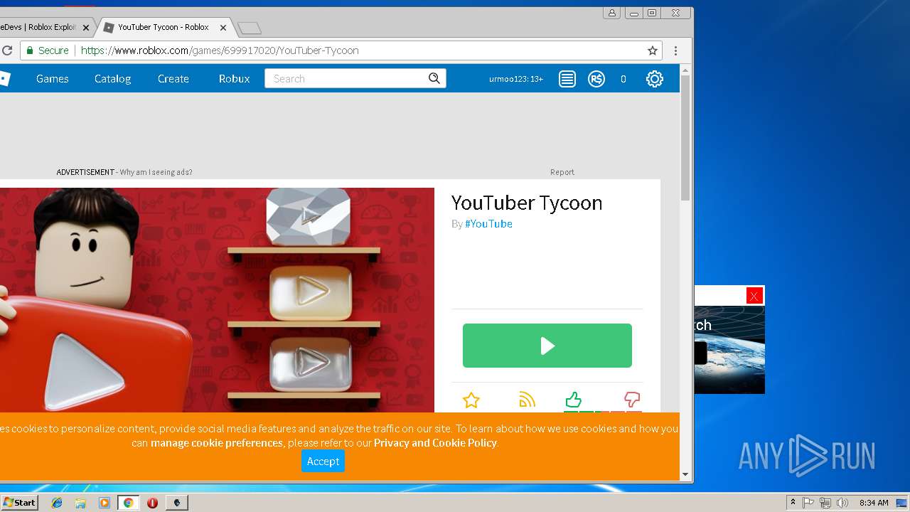Image resolution: width=910 pixels, height=512 pixels.
Task: Dislike the game with thumbs down
Action: click(631, 399)
